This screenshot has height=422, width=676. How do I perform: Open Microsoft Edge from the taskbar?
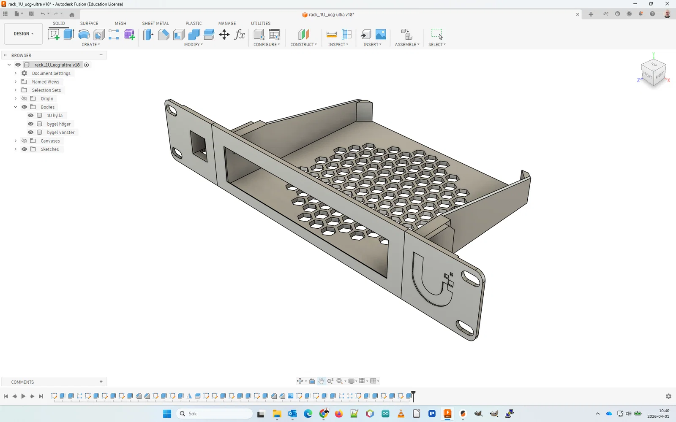tap(308, 414)
